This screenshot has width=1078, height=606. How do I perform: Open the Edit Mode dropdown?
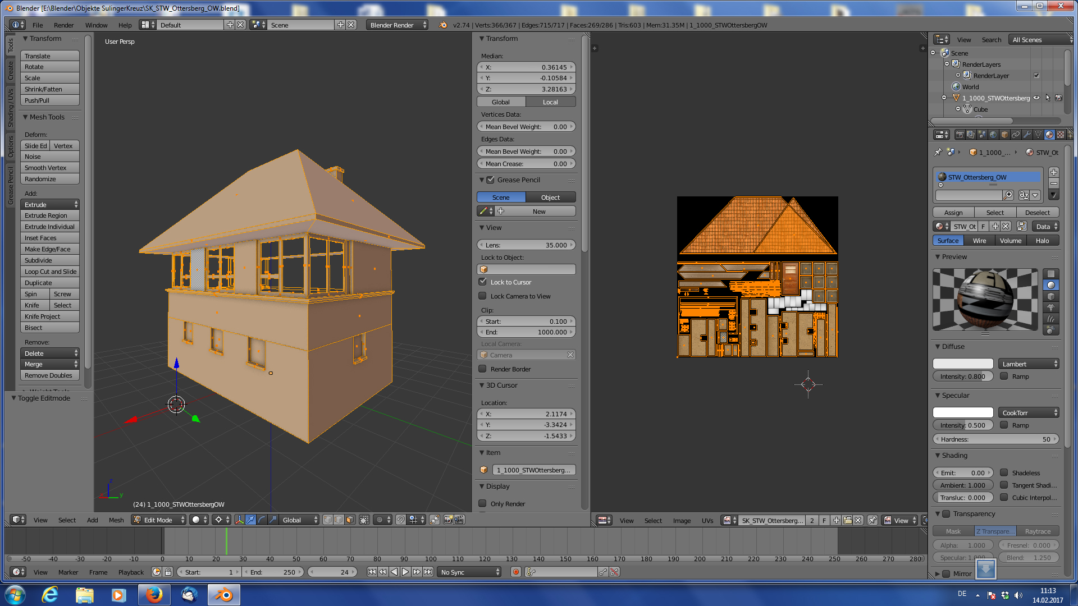click(x=159, y=520)
